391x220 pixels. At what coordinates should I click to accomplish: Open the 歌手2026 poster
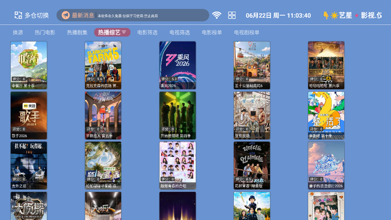point(29,115)
